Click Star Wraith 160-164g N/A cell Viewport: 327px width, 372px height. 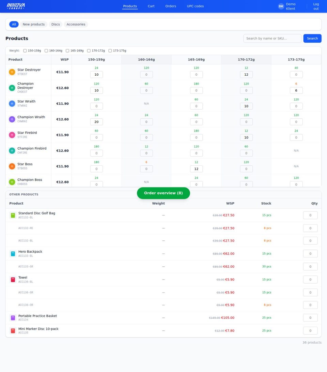(146, 103)
